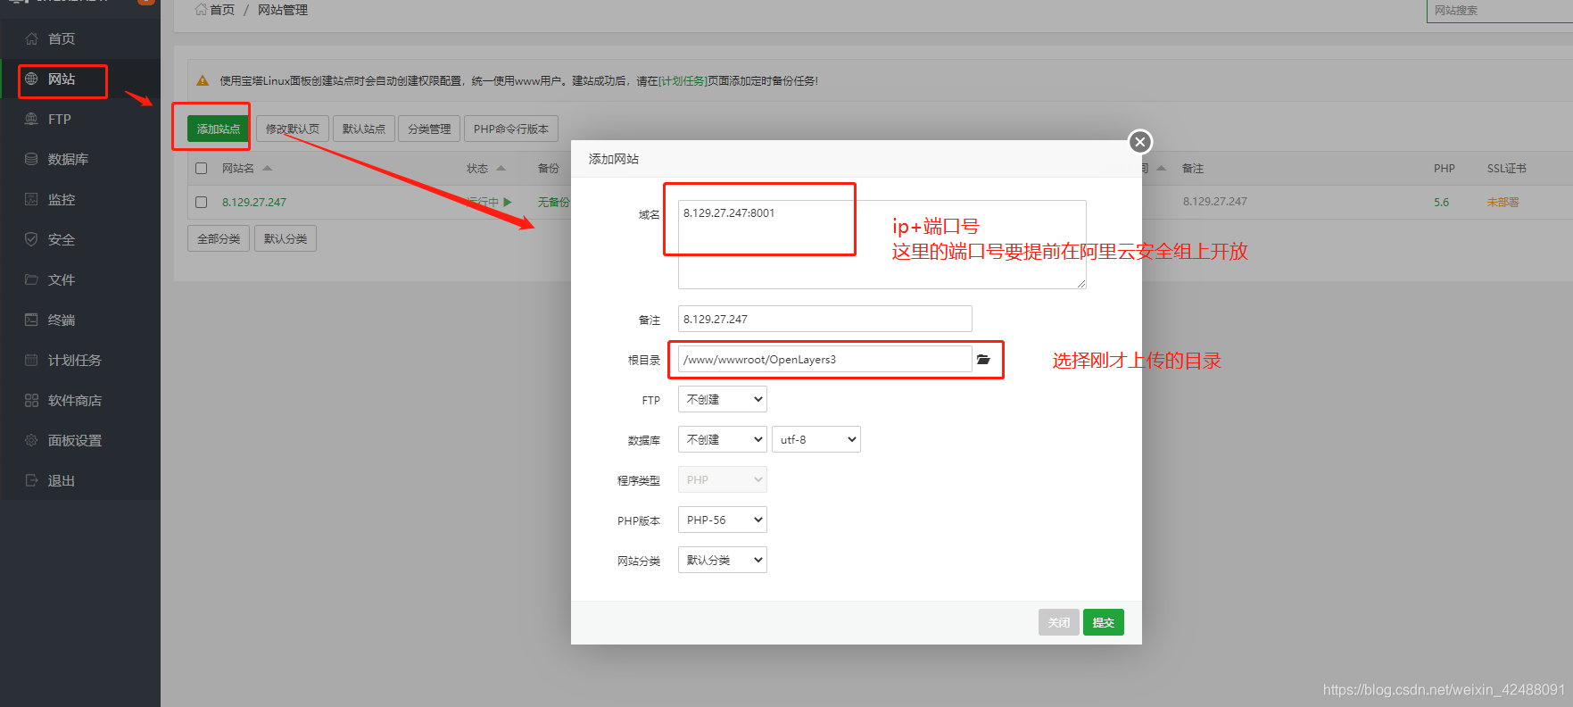
Task: Click the 安全 shield icon in sidebar
Action: click(x=31, y=239)
